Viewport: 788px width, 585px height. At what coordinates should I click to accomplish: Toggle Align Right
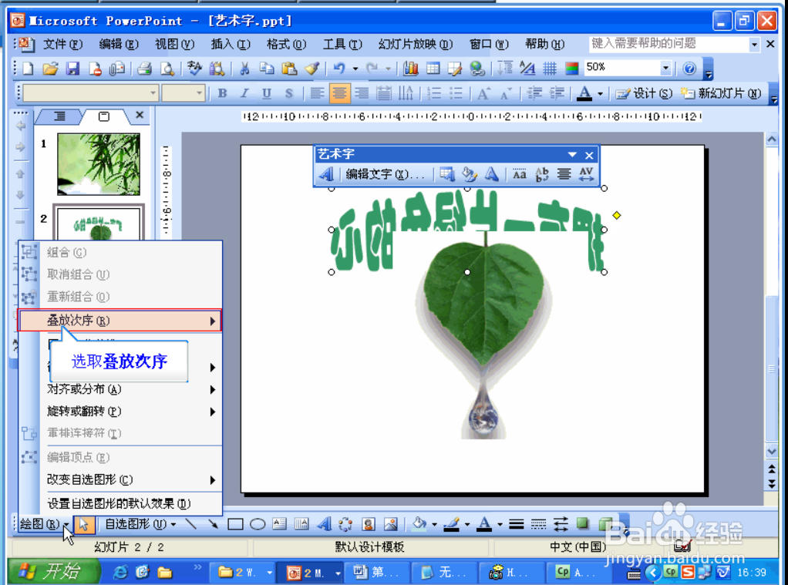(362, 93)
